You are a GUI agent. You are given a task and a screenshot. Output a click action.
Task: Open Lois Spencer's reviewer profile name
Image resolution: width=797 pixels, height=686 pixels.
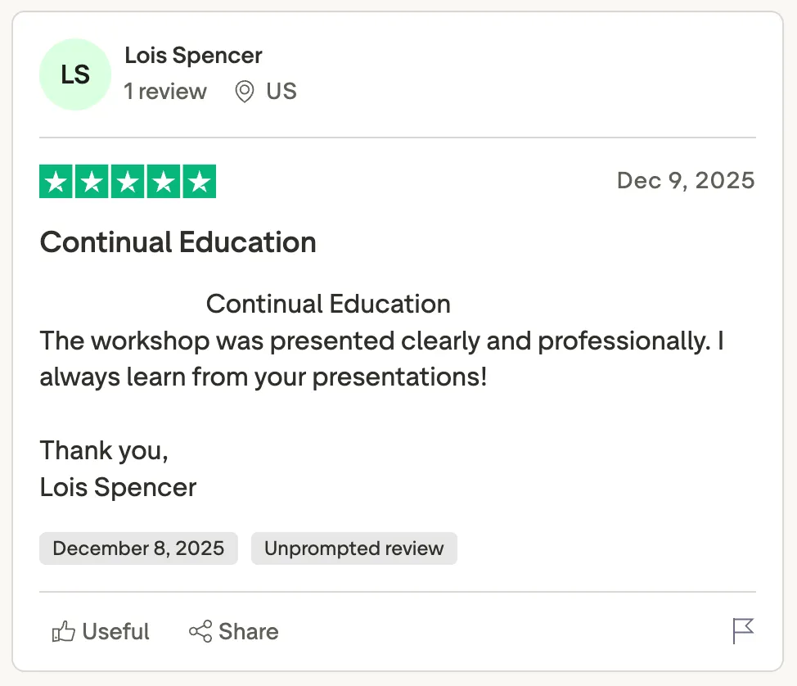coord(193,56)
